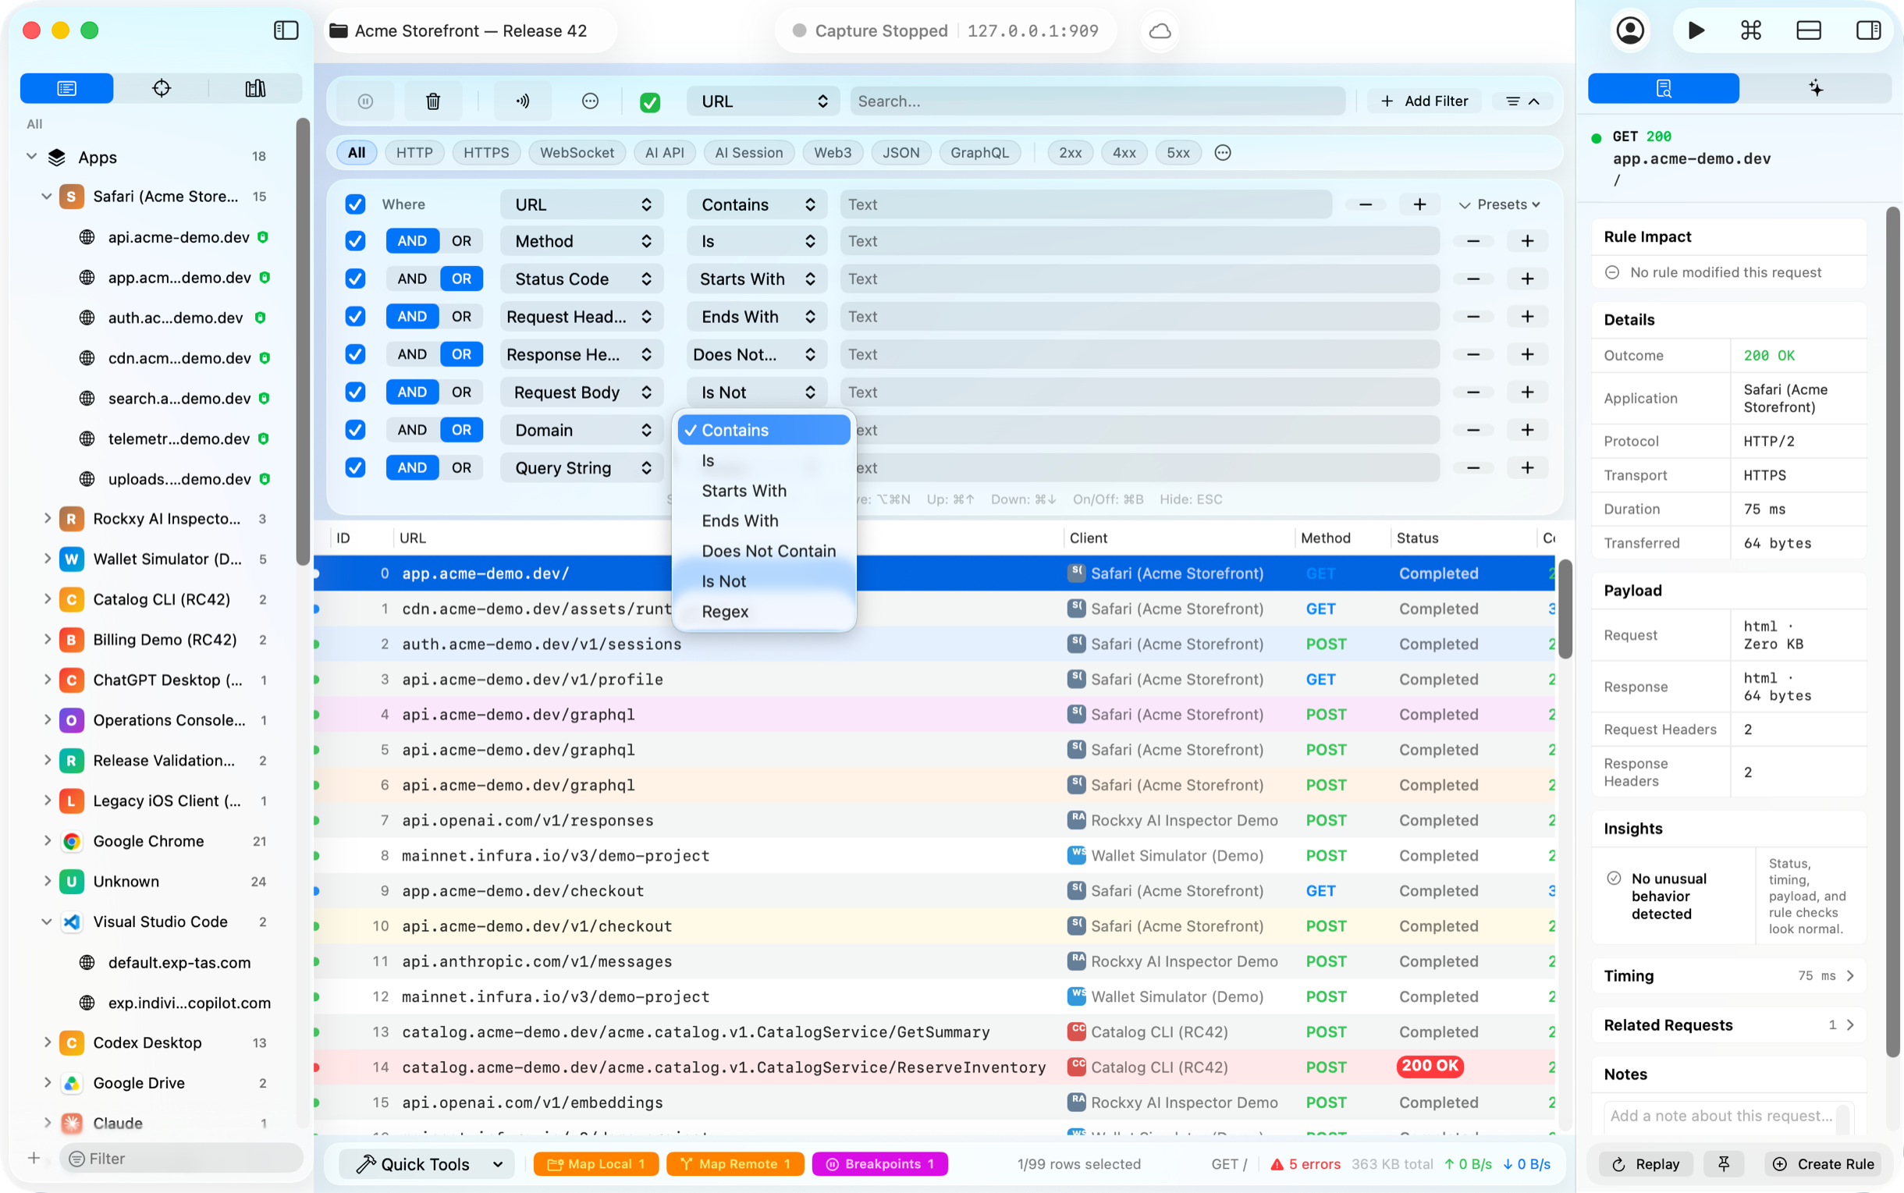The image size is (1904, 1193).
Task: Open the cloud sync icon
Action: tap(1159, 30)
